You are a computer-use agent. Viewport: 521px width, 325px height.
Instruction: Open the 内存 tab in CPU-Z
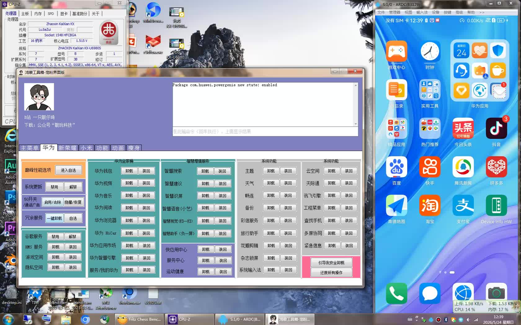pyautogui.click(x=38, y=14)
